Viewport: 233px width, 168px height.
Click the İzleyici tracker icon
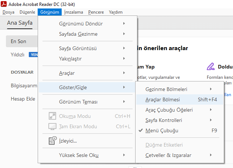point(52,141)
